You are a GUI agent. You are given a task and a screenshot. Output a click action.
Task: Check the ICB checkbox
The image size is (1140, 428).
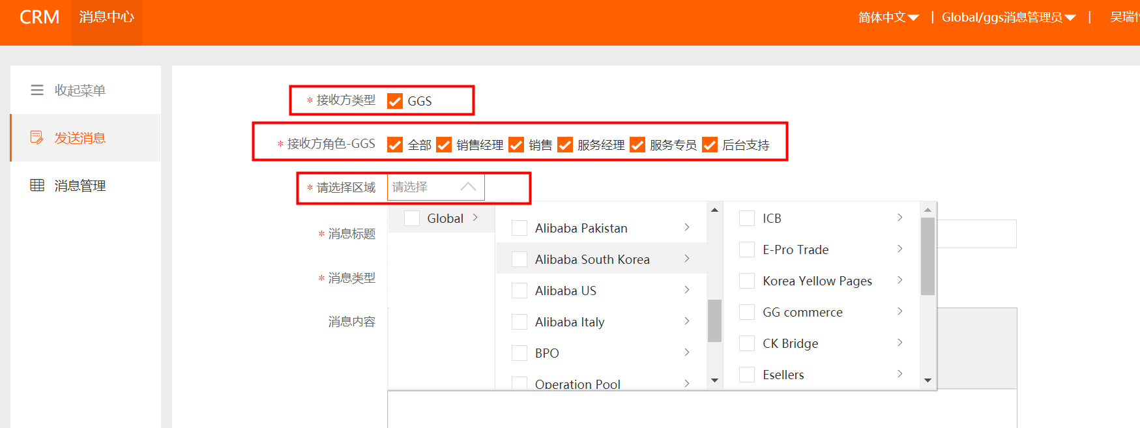[x=747, y=218]
